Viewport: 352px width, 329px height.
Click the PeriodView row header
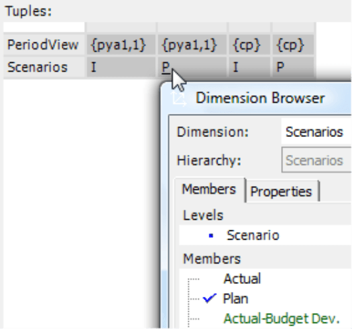pos(44,44)
